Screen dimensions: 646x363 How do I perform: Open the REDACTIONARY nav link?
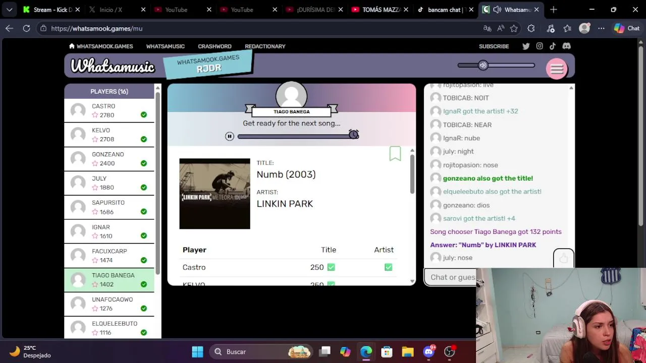coord(265,46)
